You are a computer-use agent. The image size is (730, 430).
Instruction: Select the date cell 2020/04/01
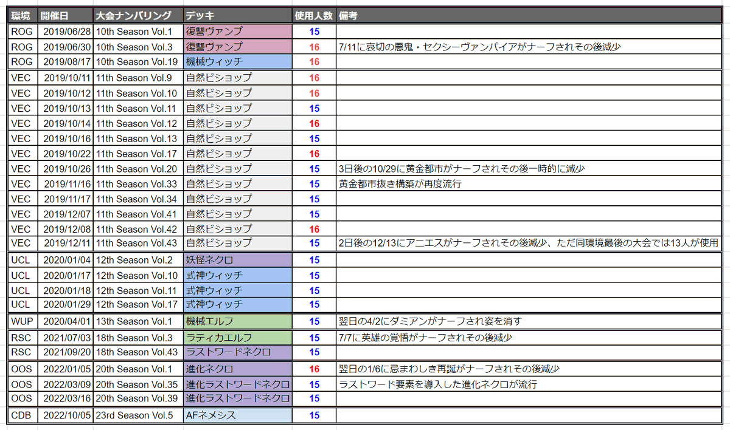click(x=66, y=321)
